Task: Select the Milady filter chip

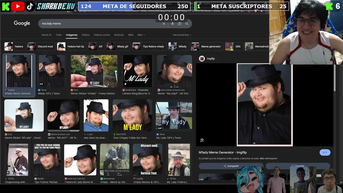Action: (179, 46)
